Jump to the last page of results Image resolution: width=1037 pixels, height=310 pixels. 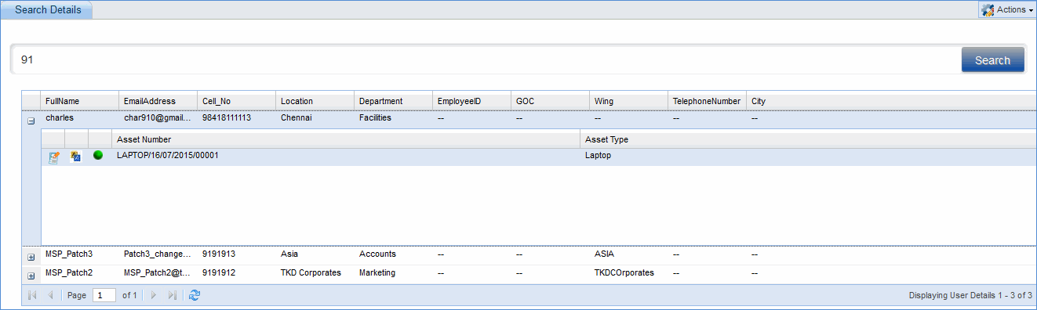[x=173, y=295]
